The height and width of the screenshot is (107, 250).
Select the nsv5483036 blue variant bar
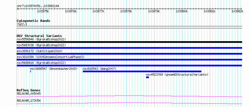(x=129, y=48)
